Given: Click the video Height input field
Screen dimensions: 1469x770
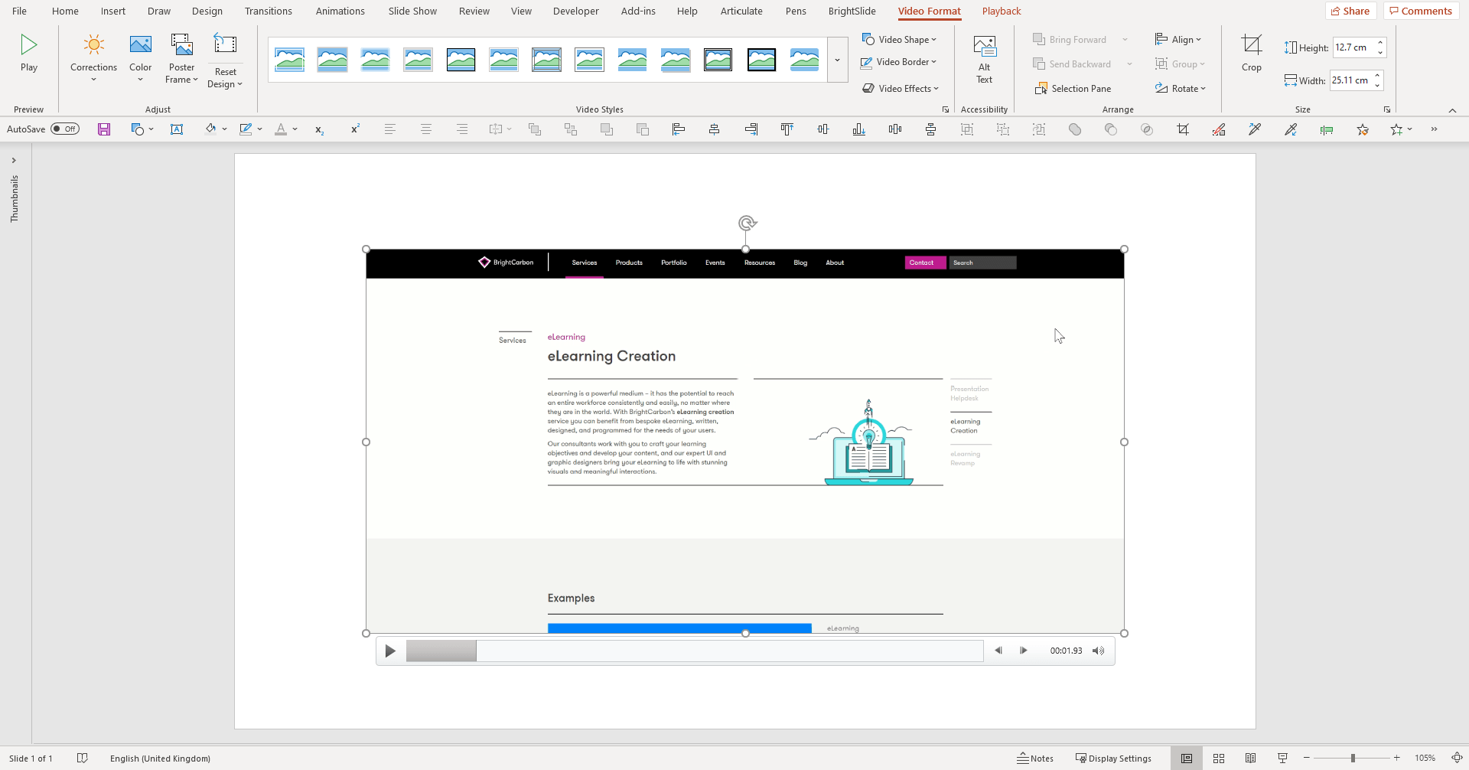Looking at the screenshot, I should pyautogui.click(x=1353, y=47).
